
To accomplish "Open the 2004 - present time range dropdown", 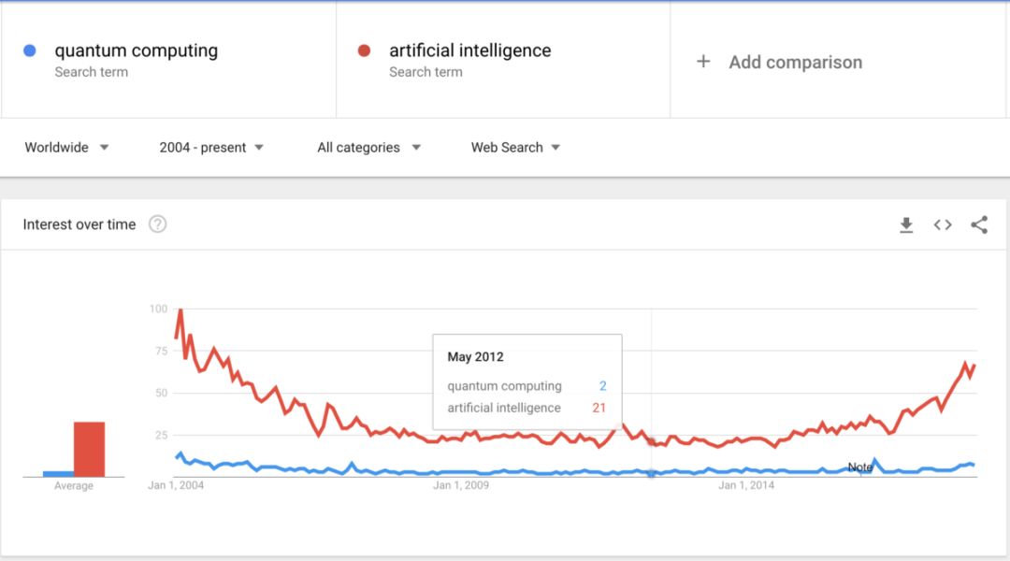I will pyautogui.click(x=211, y=147).
